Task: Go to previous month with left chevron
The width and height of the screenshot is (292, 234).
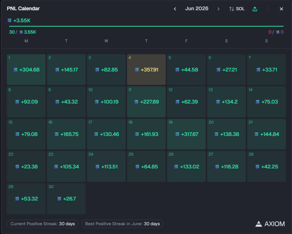Action: pyautogui.click(x=175, y=9)
